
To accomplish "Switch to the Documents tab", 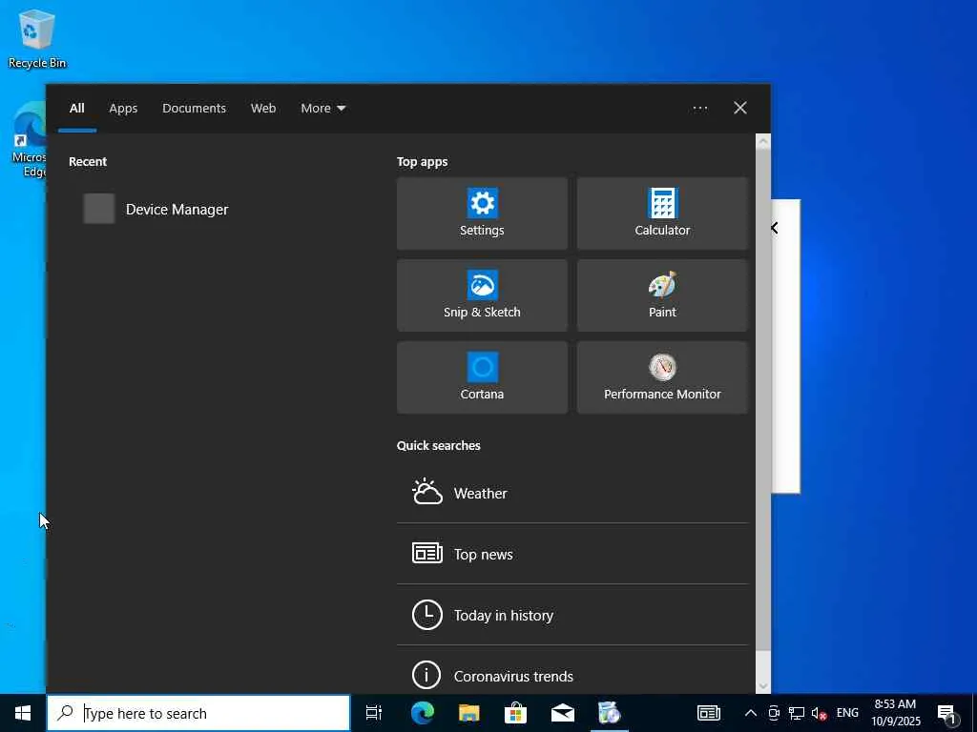I will pos(194,109).
